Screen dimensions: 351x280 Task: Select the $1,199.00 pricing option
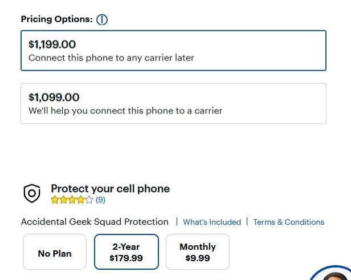click(173, 51)
